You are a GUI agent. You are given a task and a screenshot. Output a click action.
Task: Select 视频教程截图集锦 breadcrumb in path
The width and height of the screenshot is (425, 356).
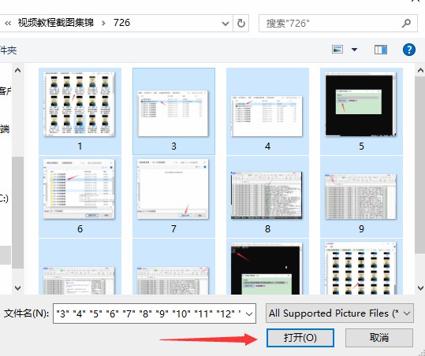56,23
